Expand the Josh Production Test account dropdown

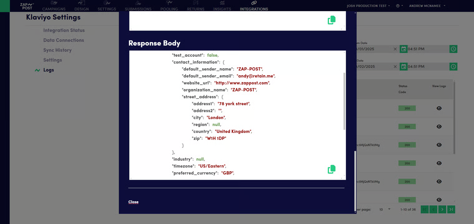pos(368,6)
